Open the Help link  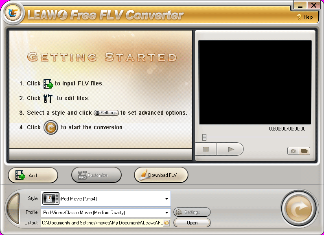(305, 17)
